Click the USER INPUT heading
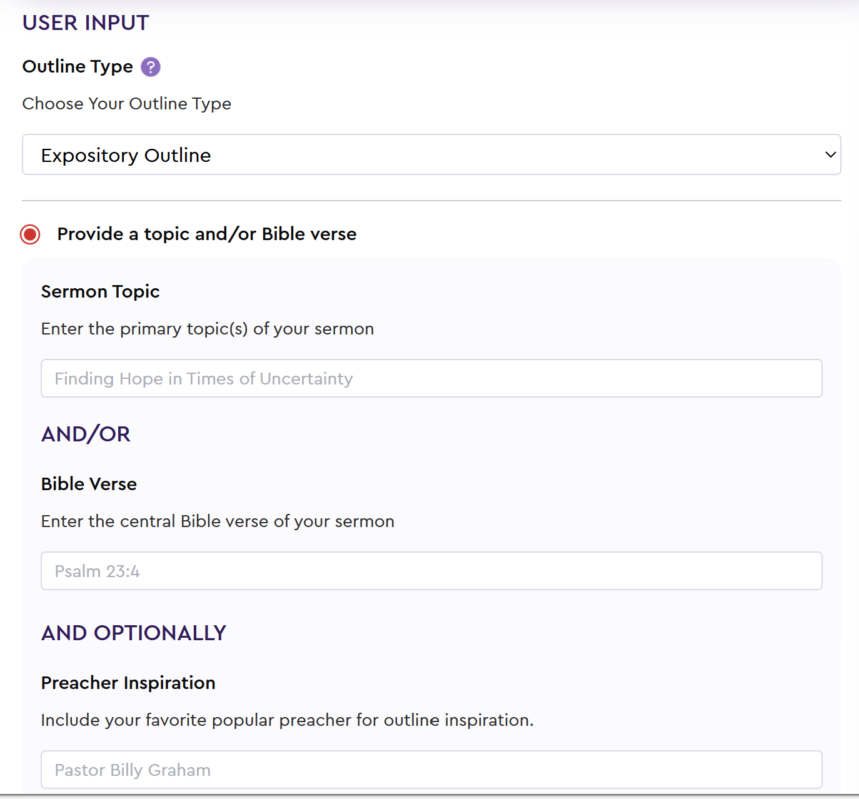This screenshot has height=799, width=859. [x=86, y=23]
